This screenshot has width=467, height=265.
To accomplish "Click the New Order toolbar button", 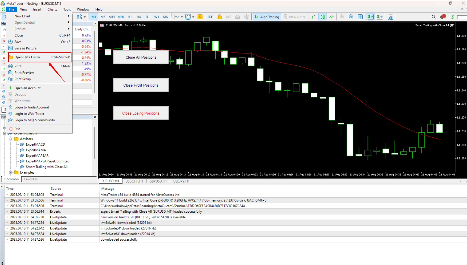I will click(295, 17).
